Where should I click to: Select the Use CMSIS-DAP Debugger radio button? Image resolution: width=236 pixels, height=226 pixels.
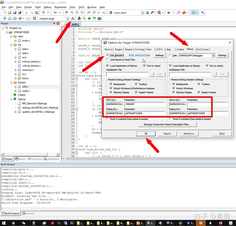coord(170,55)
